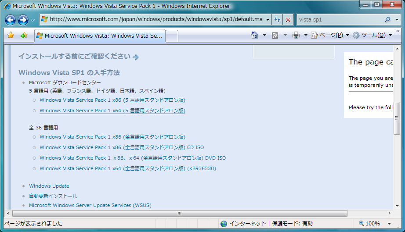Click horizontal scrollbar left arrow
The width and height of the screenshot is (405, 232).
pos(8,214)
